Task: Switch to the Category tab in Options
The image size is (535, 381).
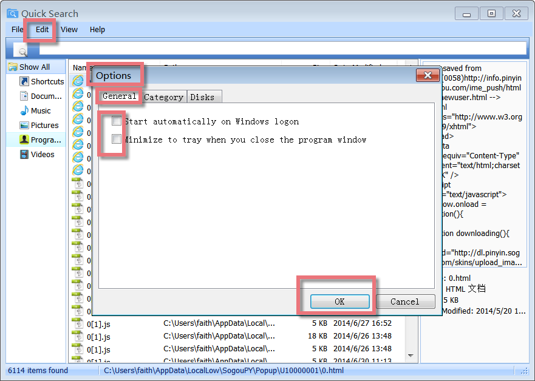Action: click(x=163, y=96)
